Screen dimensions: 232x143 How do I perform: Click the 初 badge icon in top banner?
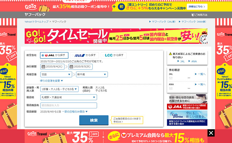click(121, 7)
